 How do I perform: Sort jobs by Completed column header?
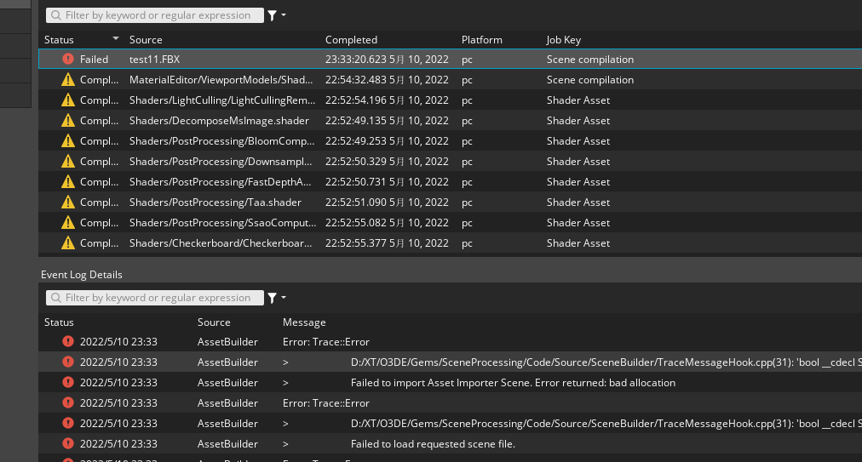(x=351, y=39)
